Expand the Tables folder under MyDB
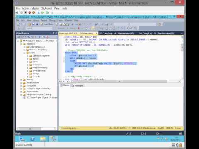The image size is (199, 149). 27,59
